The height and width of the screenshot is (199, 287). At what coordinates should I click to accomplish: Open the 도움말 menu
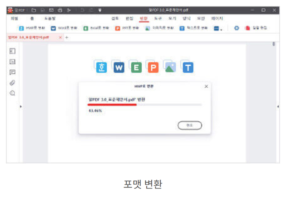50,18
